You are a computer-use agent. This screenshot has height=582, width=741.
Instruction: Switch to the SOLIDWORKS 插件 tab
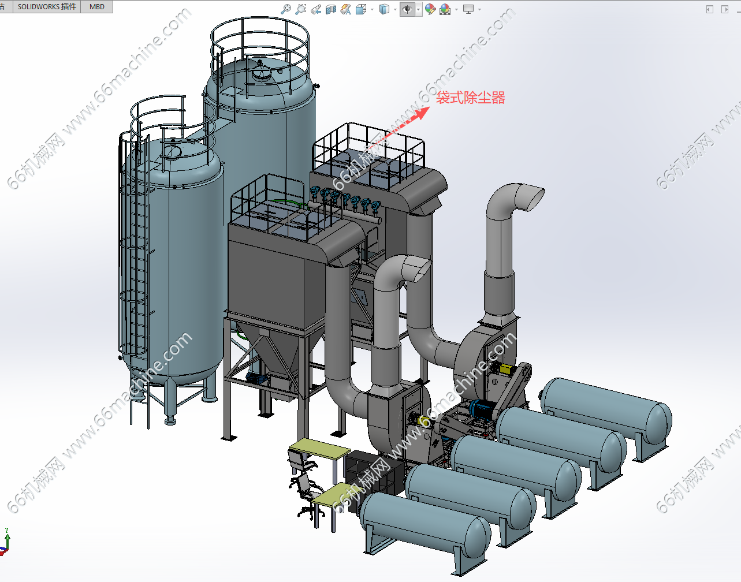tap(47, 7)
